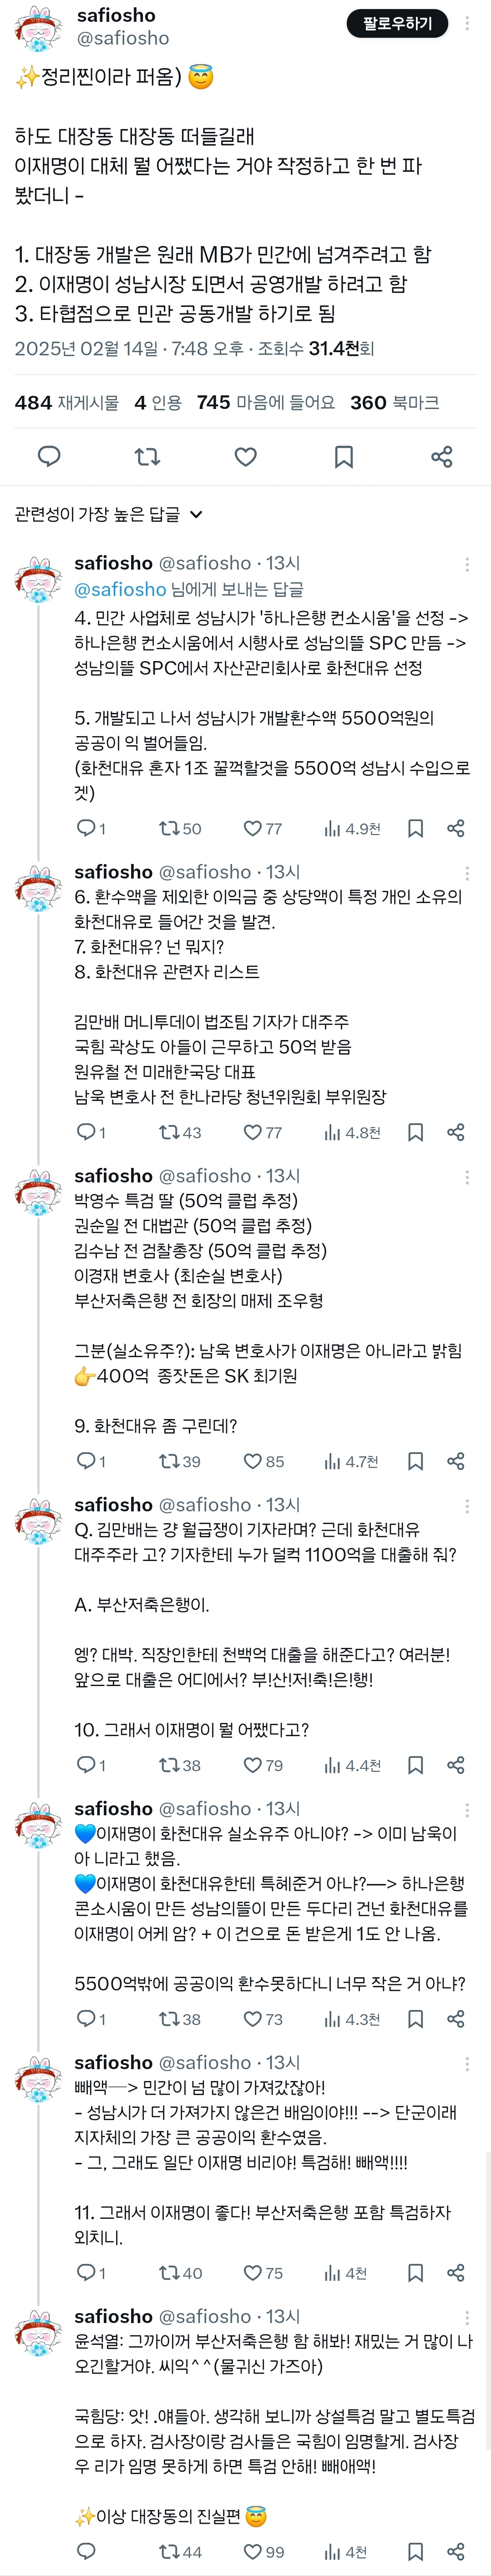Image resolution: width=491 pixels, height=2576 pixels.
Task: Open more menu on the 박영수 특검 reply
Action: [x=467, y=1177]
